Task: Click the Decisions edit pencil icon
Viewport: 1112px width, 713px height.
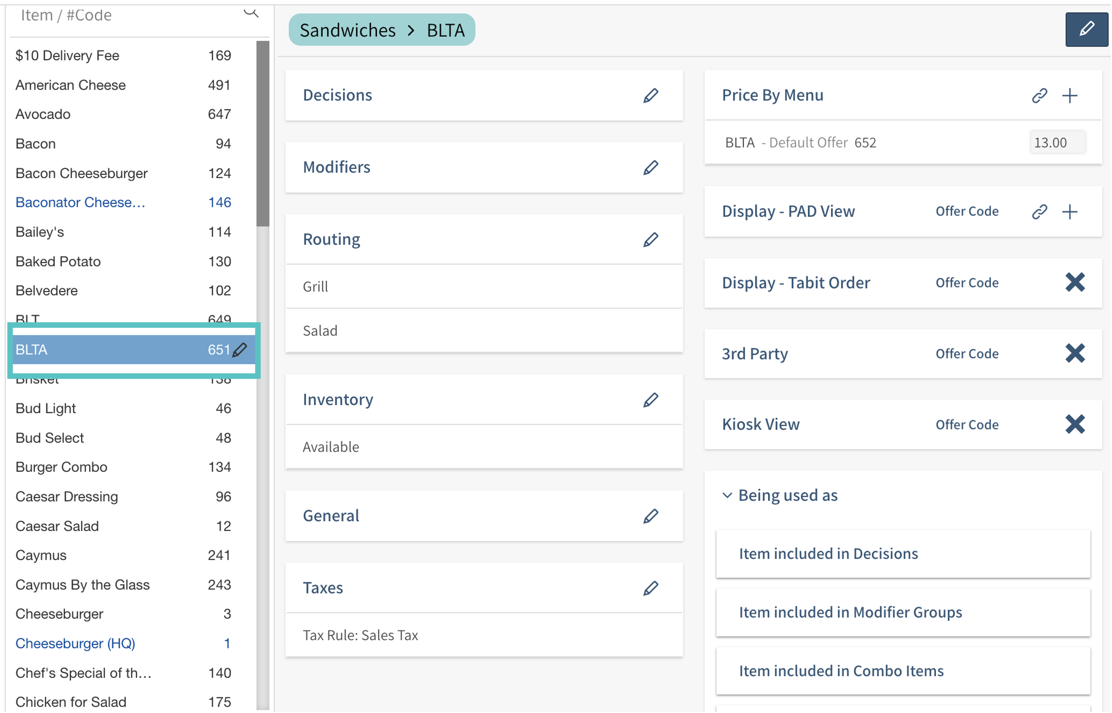Action: coord(650,95)
